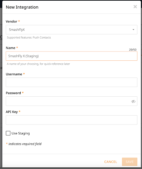Viewport: 142px width, 169px height.
Task: Click the Name field label
Action: click(x=11, y=48)
